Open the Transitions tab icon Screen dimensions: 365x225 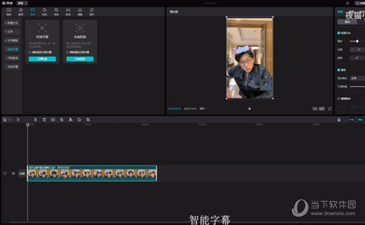point(68,10)
